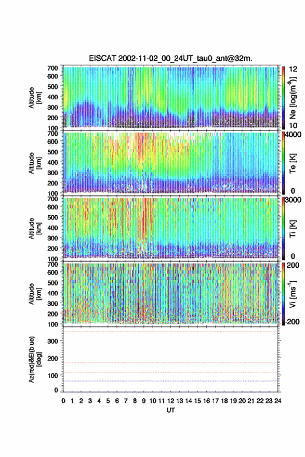Click the 24 tick on the UT axis

tap(277, 401)
